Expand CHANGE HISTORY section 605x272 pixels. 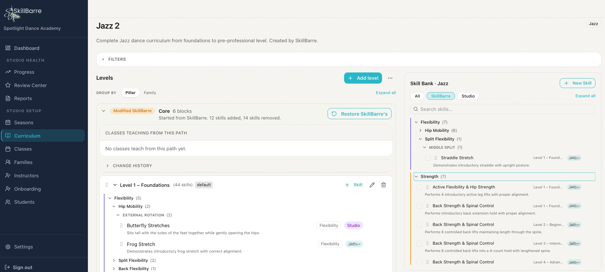pos(246,166)
